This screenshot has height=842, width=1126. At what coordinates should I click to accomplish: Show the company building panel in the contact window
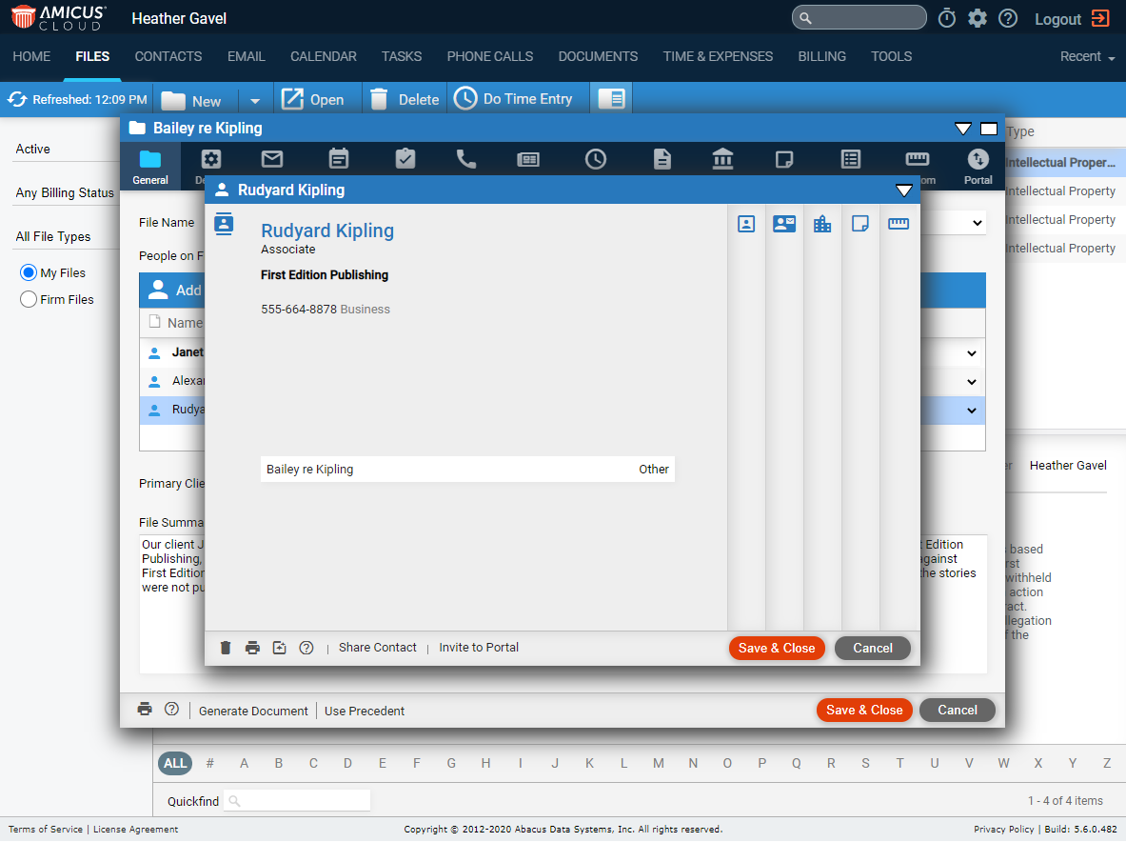tap(822, 224)
